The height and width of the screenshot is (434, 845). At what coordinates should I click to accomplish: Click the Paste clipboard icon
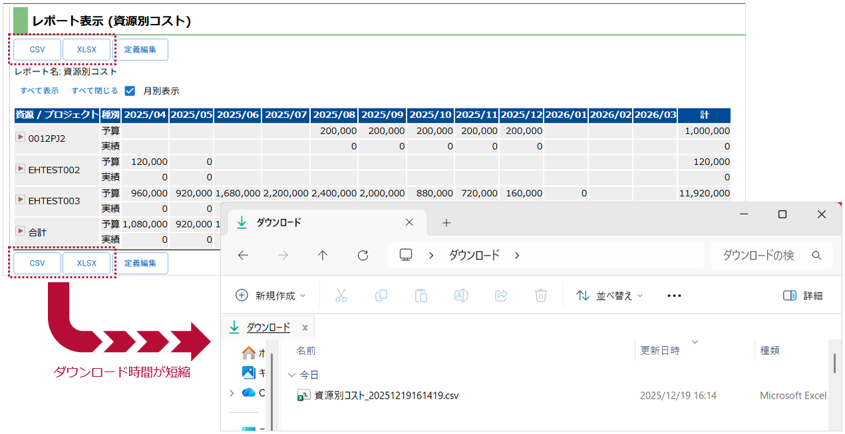421,296
